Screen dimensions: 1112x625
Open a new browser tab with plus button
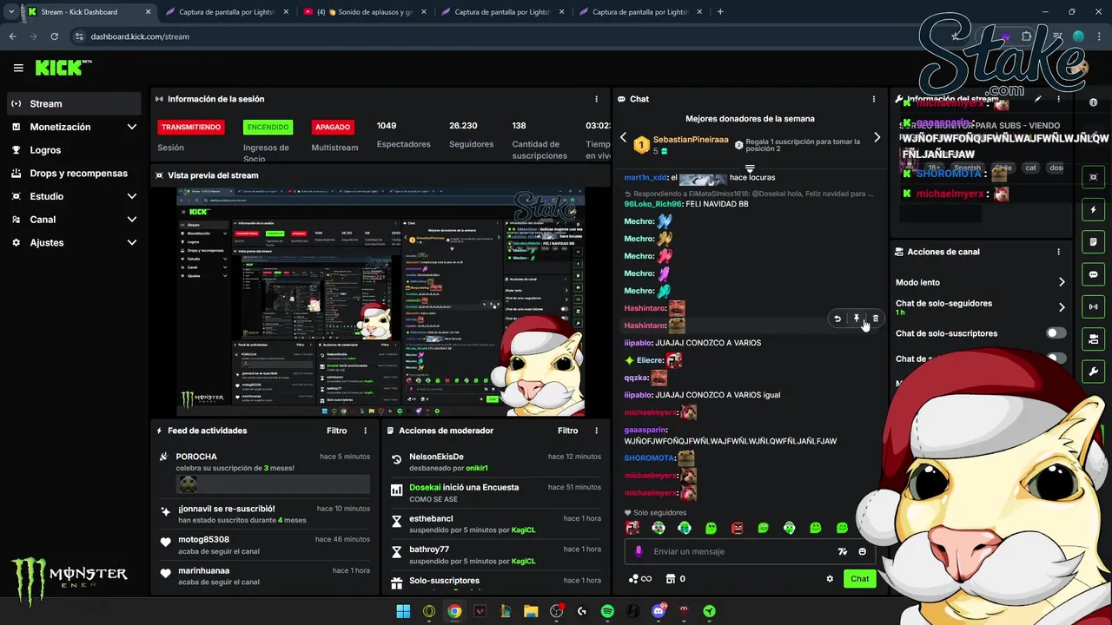tap(720, 12)
